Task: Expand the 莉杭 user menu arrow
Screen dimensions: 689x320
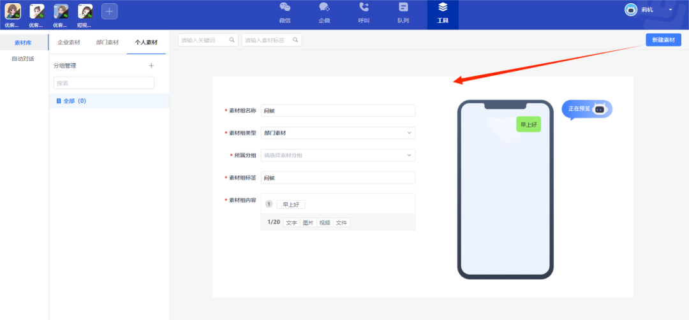Action: pos(670,10)
